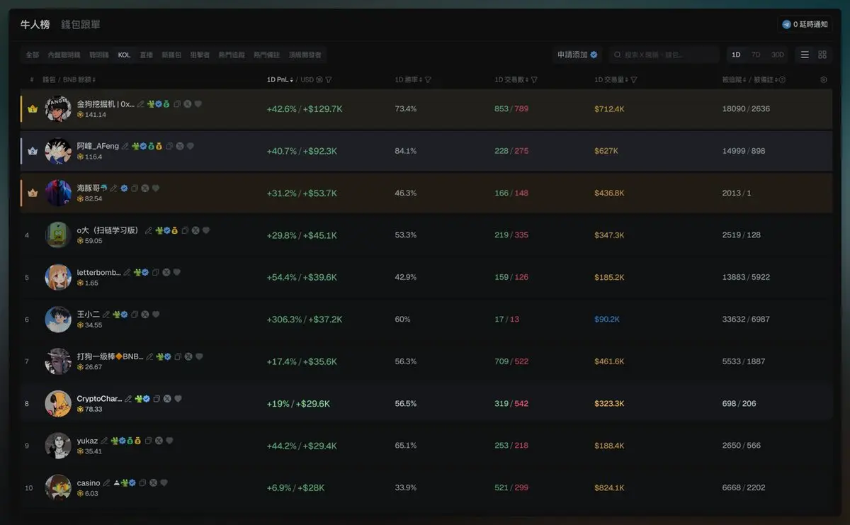The width and height of the screenshot is (850, 525).
Task: Open 1D 交易量 filter funnel
Action: pos(633,79)
